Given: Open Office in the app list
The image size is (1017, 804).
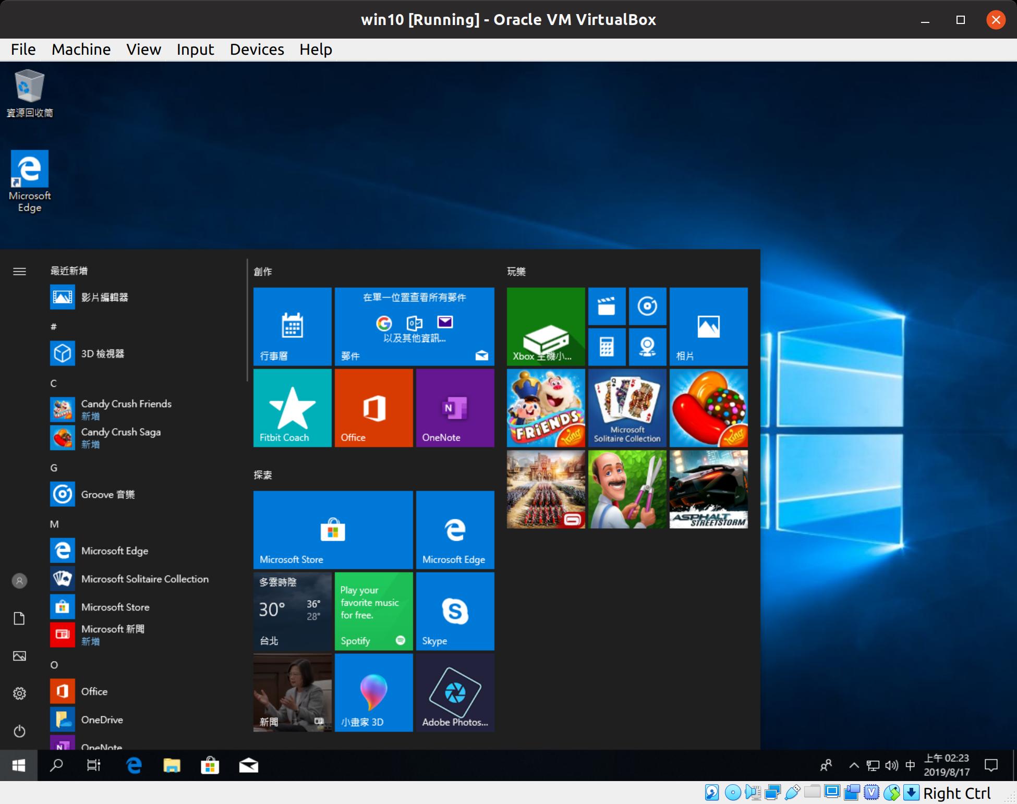Looking at the screenshot, I should point(143,691).
